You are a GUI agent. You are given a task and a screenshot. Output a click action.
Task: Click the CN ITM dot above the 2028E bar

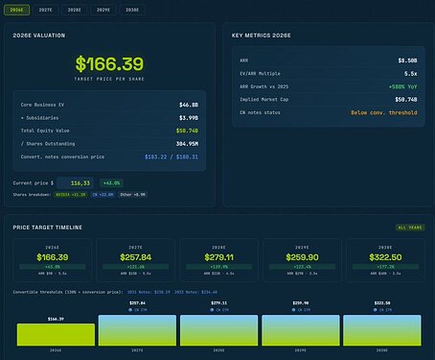(212, 310)
